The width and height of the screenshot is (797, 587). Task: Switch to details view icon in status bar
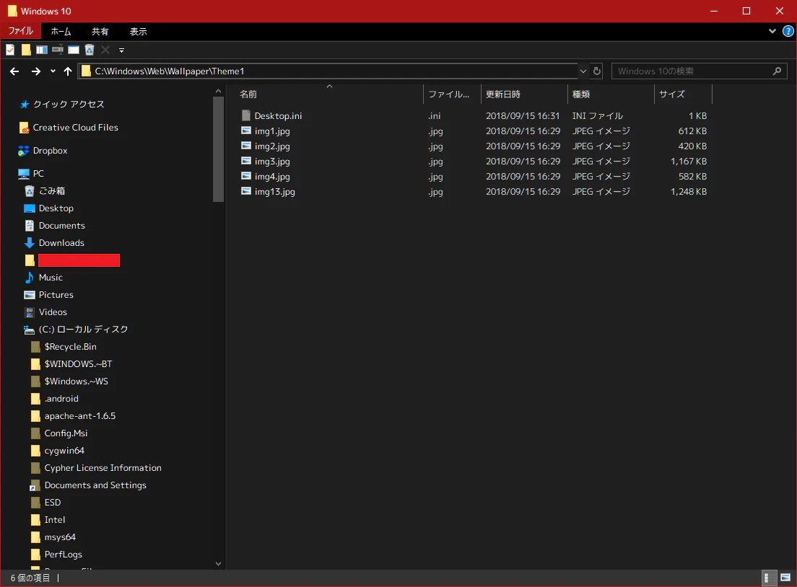tap(770, 578)
